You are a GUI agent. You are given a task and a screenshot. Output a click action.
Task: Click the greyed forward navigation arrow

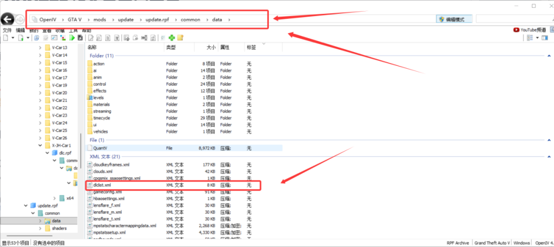click(x=20, y=19)
